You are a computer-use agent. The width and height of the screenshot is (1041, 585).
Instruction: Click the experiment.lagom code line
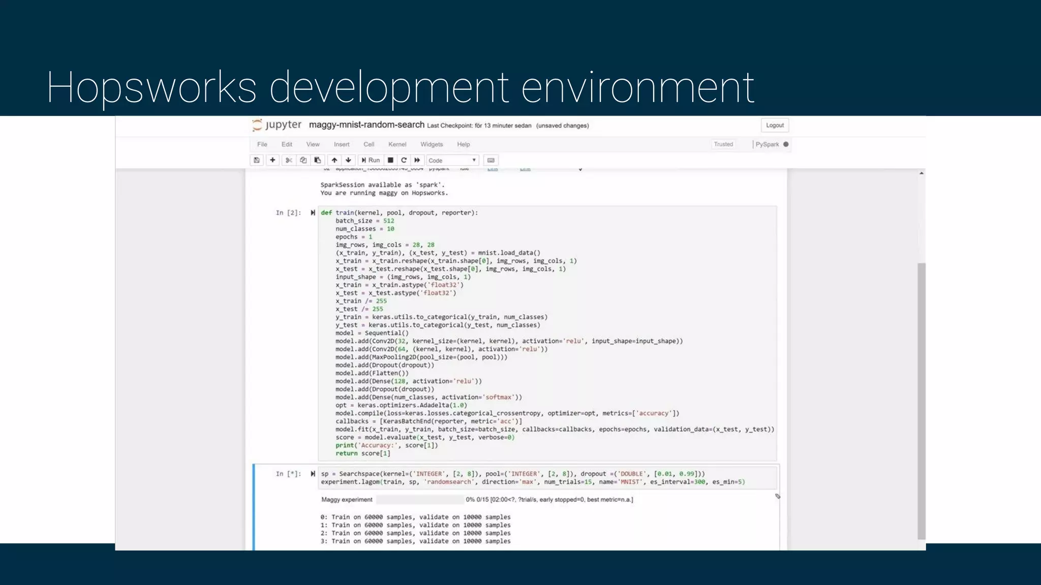[533, 482]
